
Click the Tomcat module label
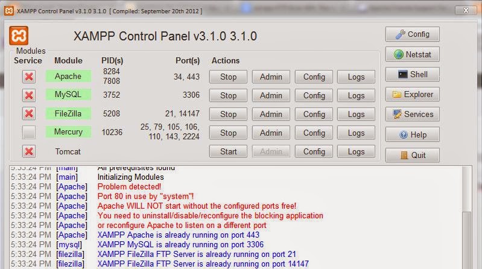[x=68, y=151]
